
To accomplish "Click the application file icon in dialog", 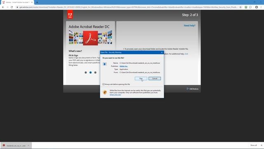I will point(105,64).
